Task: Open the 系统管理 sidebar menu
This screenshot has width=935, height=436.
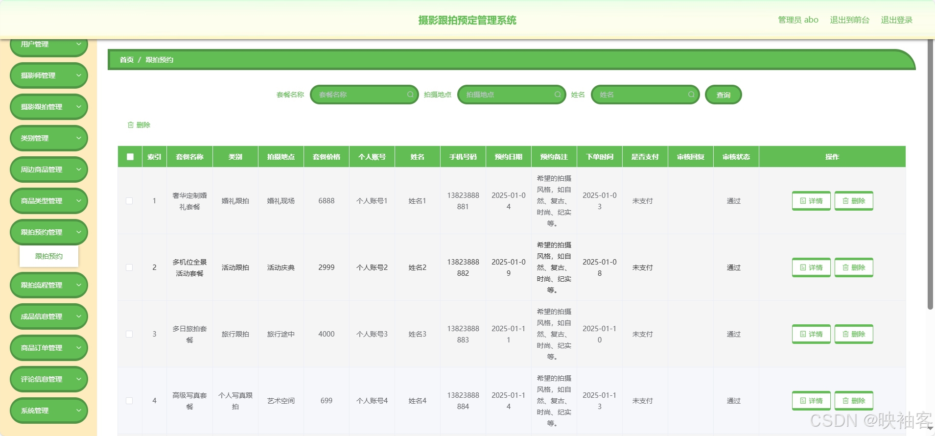Action: tap(49, 411)
